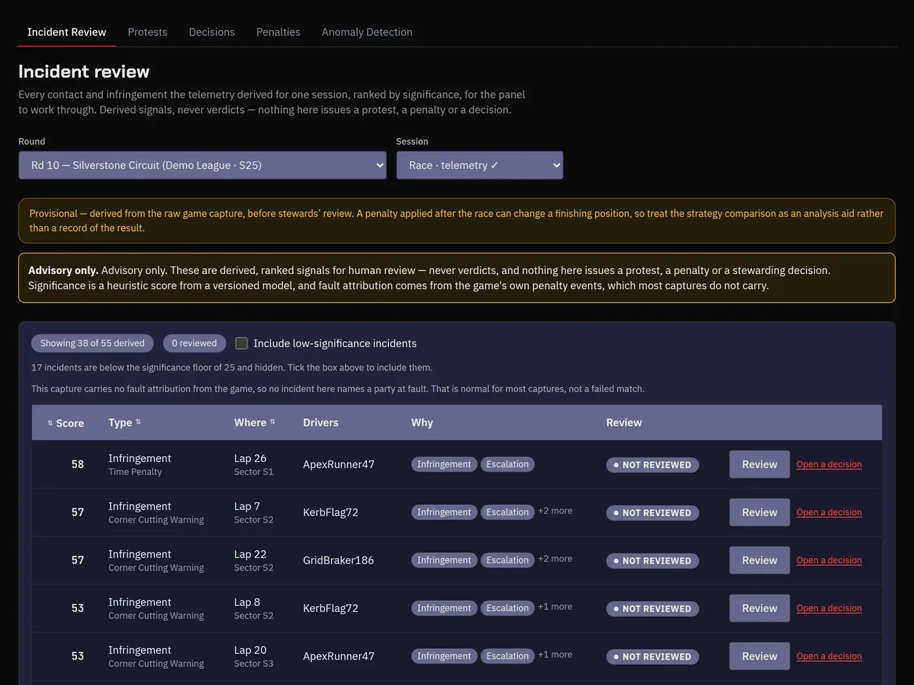914x685 pixels.
Task: Click Infringement tag in ApexRunner47 Lap 26 row
Action: pyautogui.click(x=444, y=464)
